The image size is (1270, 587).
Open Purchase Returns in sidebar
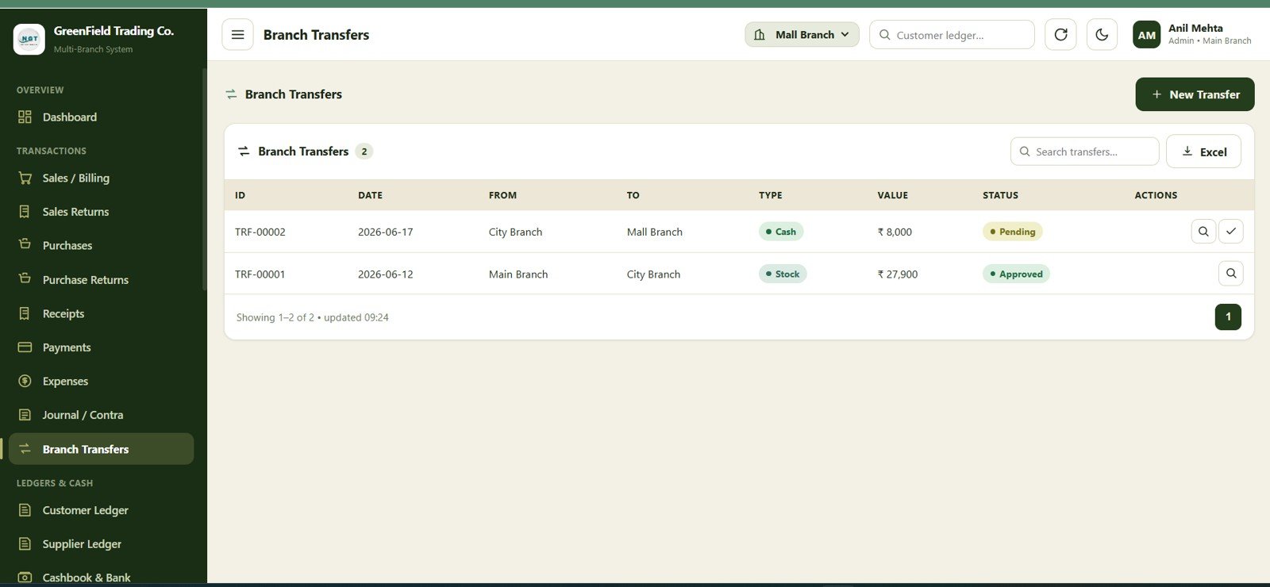101,280
